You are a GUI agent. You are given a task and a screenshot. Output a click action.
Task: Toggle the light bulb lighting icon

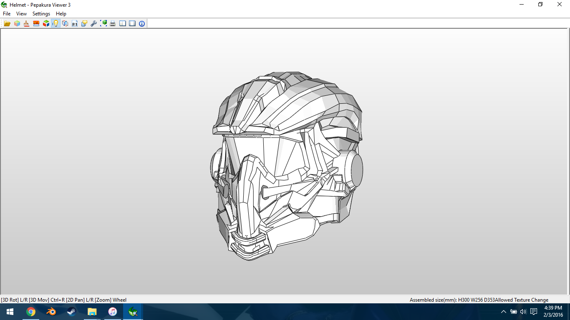click(55, 24)
